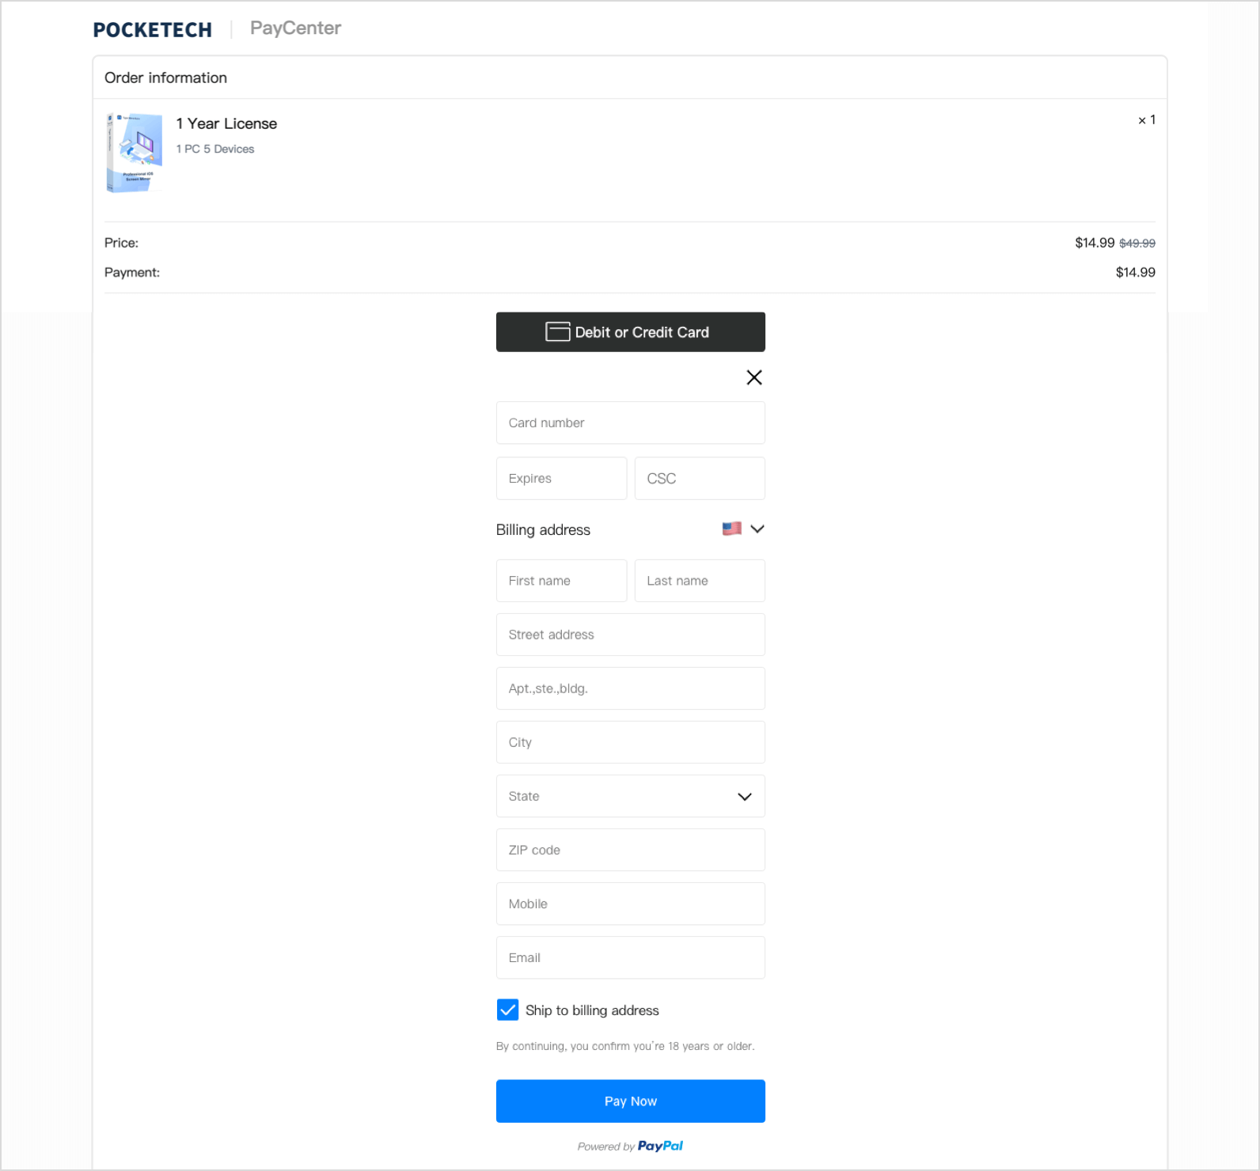Image resolution: width=1260 pixels, height=1171 pixels.
Task: Focus the Card number field
Action: pyautogui.click(x=630, y=423)
